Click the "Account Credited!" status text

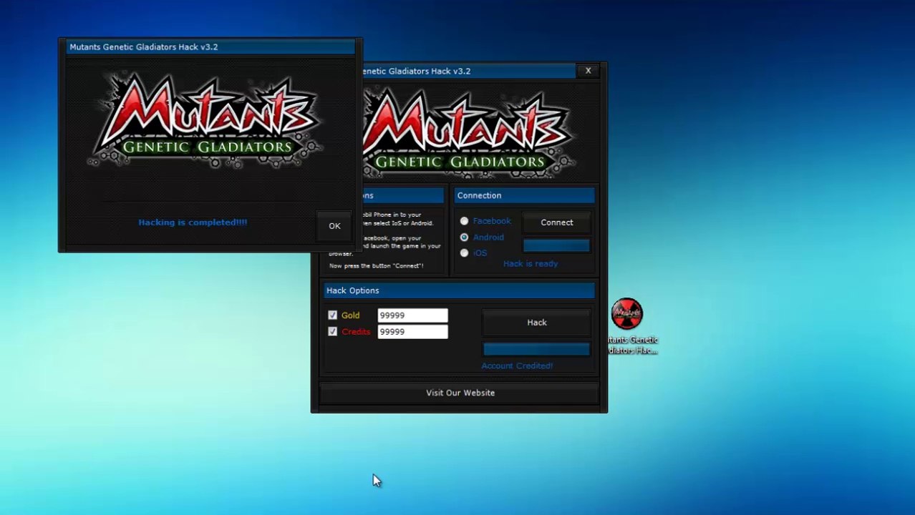click(x=517, y=366)
